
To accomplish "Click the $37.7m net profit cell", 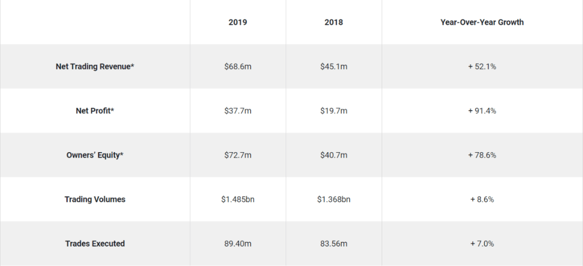I will (238, 111).
